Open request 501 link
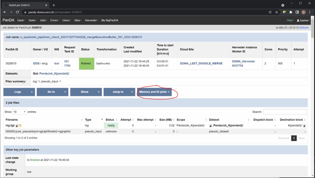Image resolution: width=315 pixels, height=178 pixels. click(x=67, y=61)
